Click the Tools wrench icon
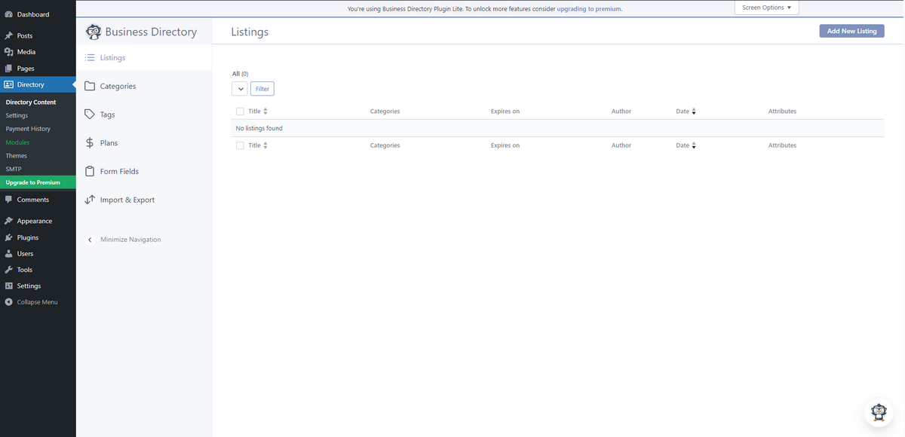 [8, 270]
